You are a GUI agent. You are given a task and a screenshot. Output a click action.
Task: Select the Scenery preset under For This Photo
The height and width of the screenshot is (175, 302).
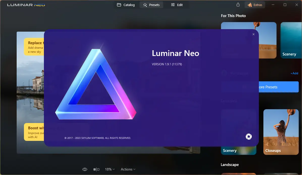291,40
